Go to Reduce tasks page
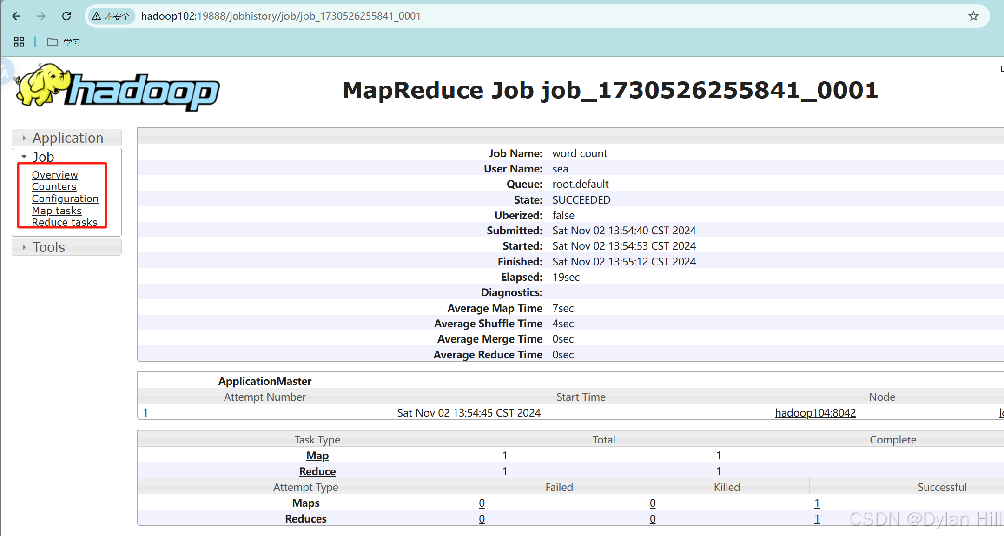 [65, 222]
